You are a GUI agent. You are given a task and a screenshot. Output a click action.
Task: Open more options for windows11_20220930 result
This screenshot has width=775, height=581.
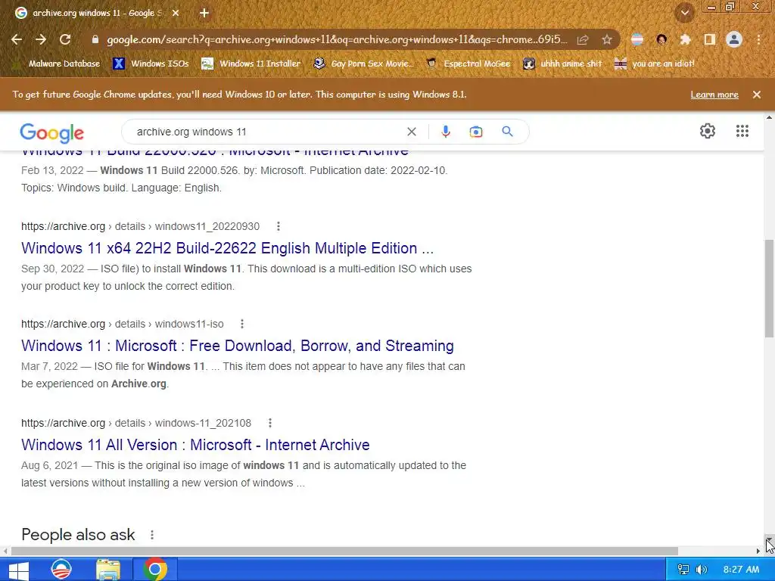pos(279,226)
